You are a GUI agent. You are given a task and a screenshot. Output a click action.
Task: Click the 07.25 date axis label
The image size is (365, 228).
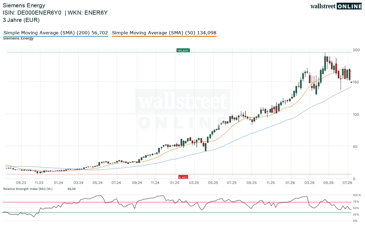tap(232, 183)
